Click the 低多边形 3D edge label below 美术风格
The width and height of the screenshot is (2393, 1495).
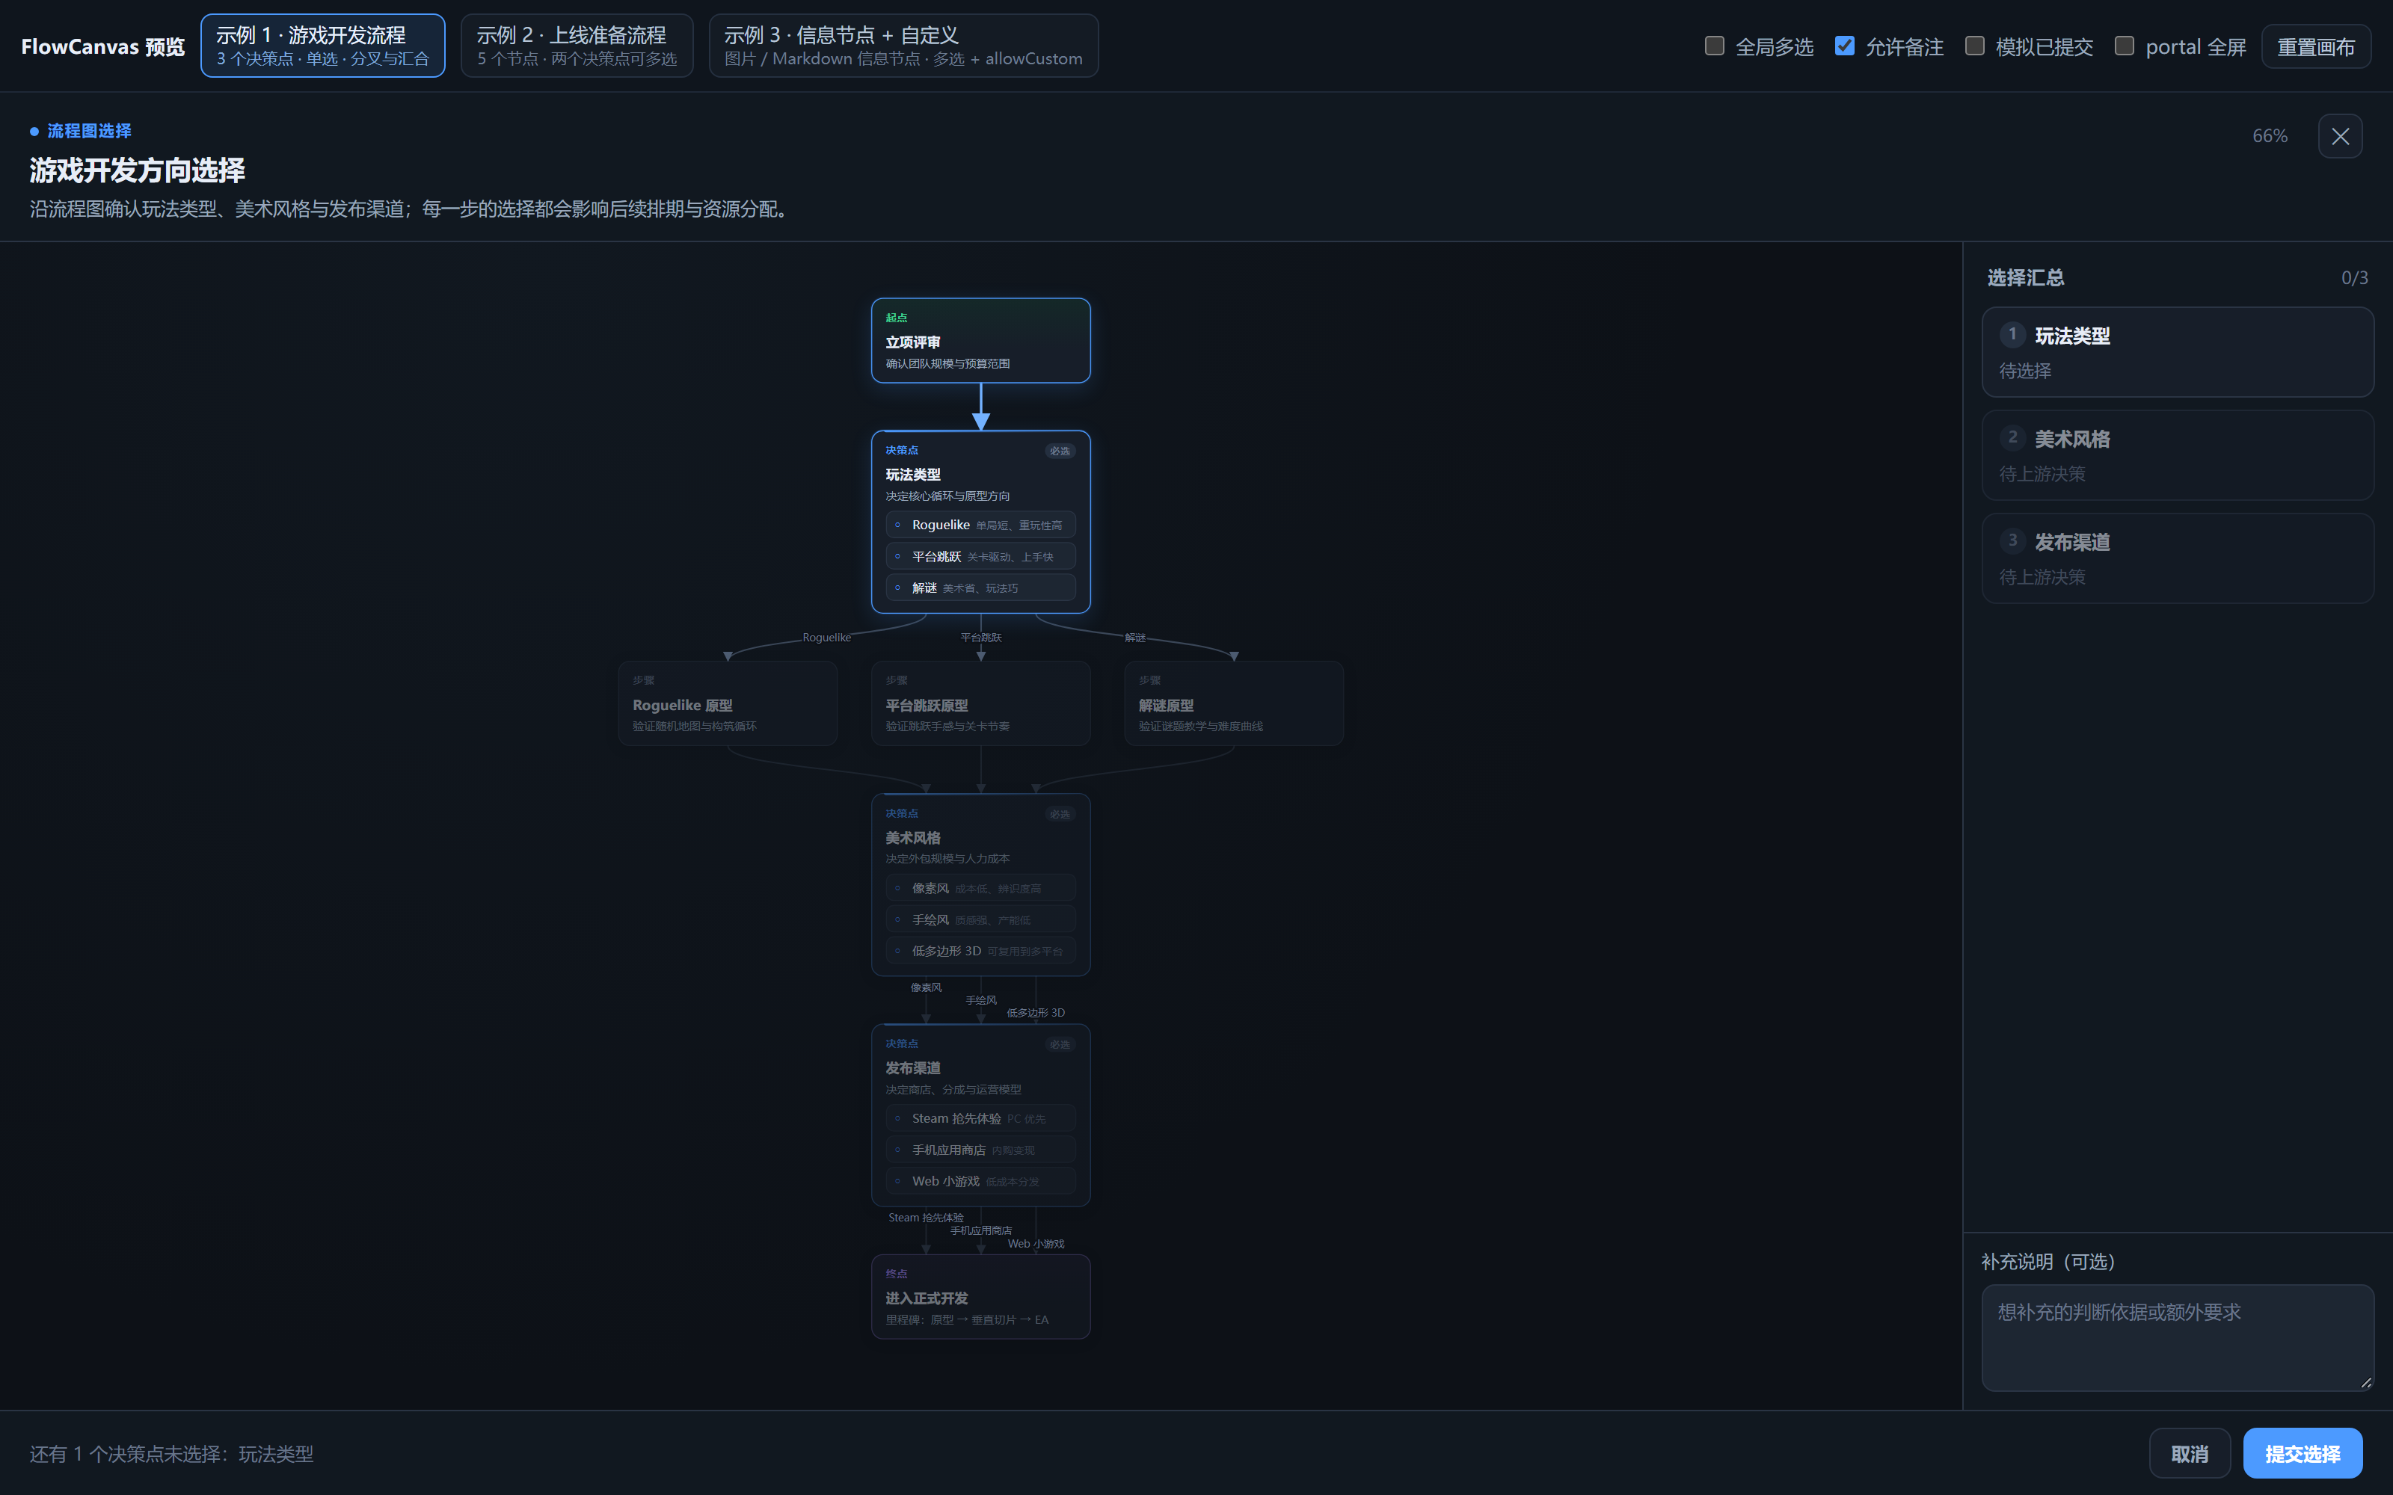tap(1035, 1012)
